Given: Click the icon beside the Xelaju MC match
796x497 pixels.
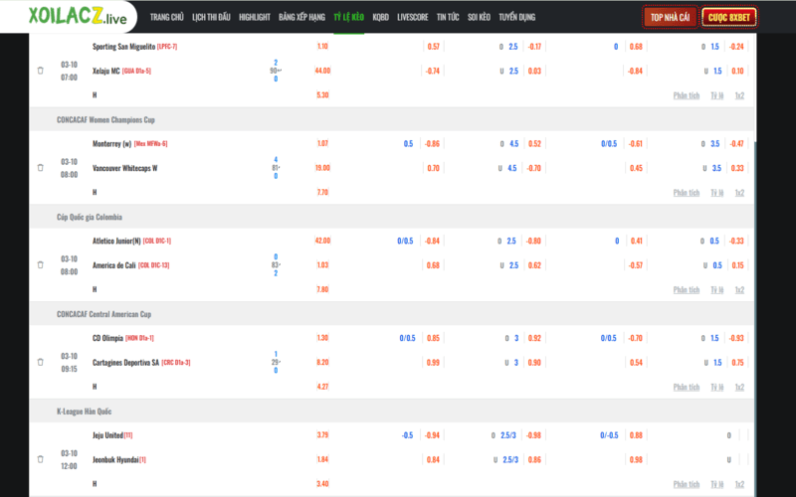Looking at the screenshot, I should 41,71.
